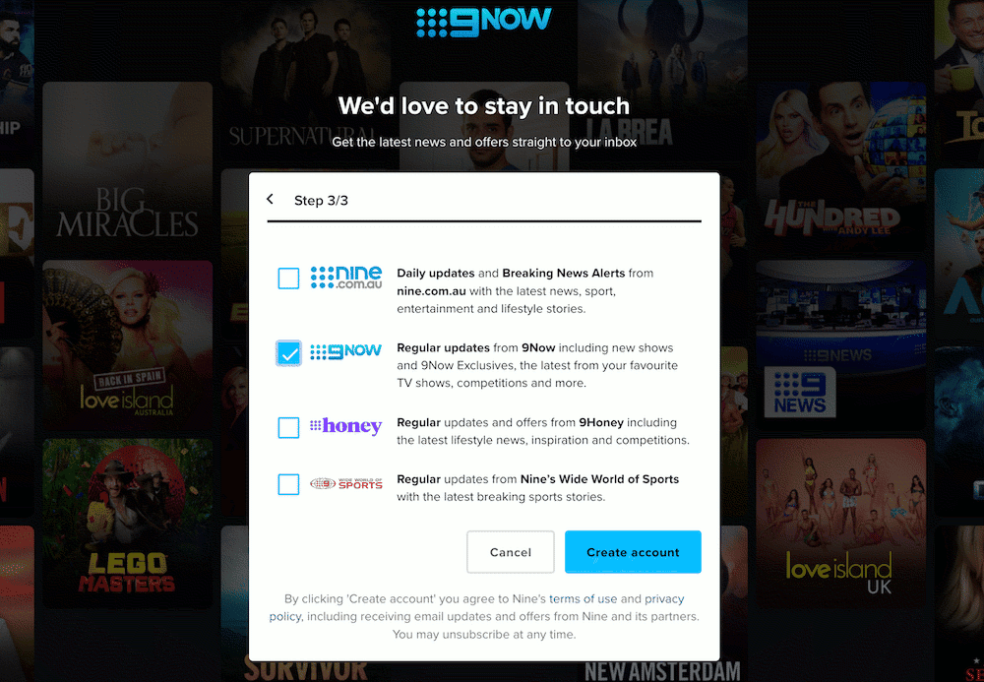Image resolution: width=984 pixels, height=682 pixels.
Task: Click the nine.com.au logo
Action: [x=345, y=278]
